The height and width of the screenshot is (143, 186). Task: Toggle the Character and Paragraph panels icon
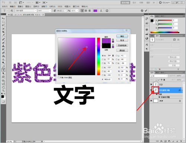coord(107,11)
